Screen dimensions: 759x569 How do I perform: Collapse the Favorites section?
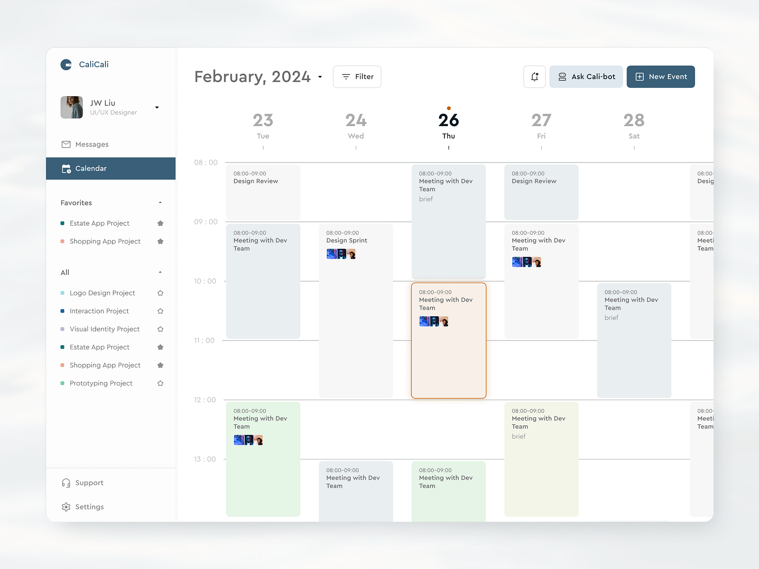click(160, 202)
